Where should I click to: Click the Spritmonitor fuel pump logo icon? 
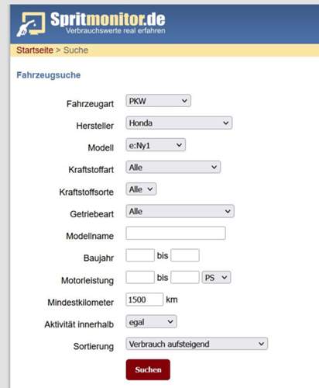click(x=31, y=24)
